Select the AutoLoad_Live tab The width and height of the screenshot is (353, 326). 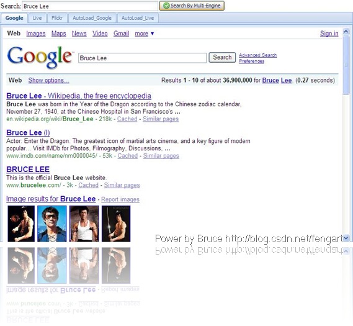click(x=138, y=18)
